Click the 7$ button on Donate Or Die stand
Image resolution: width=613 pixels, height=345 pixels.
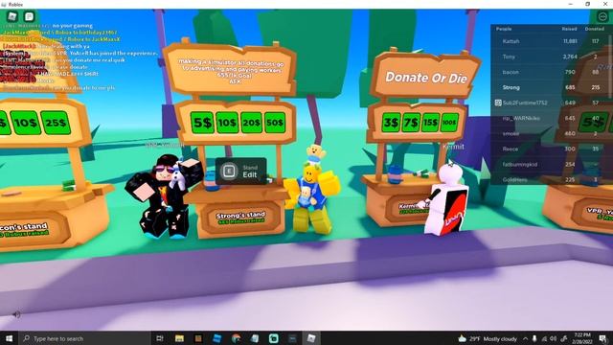coord(411,123)
